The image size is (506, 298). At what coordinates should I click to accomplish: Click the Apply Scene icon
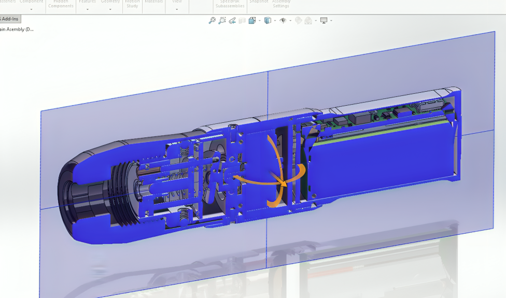point(308,21)
